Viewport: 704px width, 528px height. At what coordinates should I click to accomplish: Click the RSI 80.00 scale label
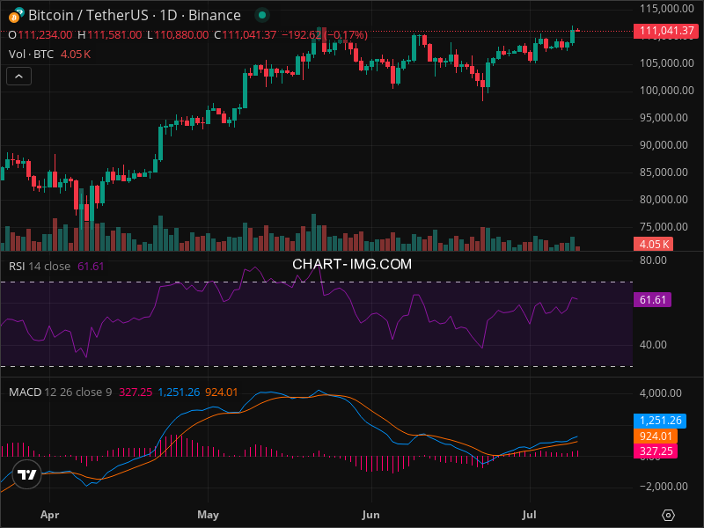pyautogui.click(x=653, y=260)
